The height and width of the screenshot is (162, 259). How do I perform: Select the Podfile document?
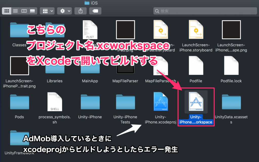[x=196, y=66]
